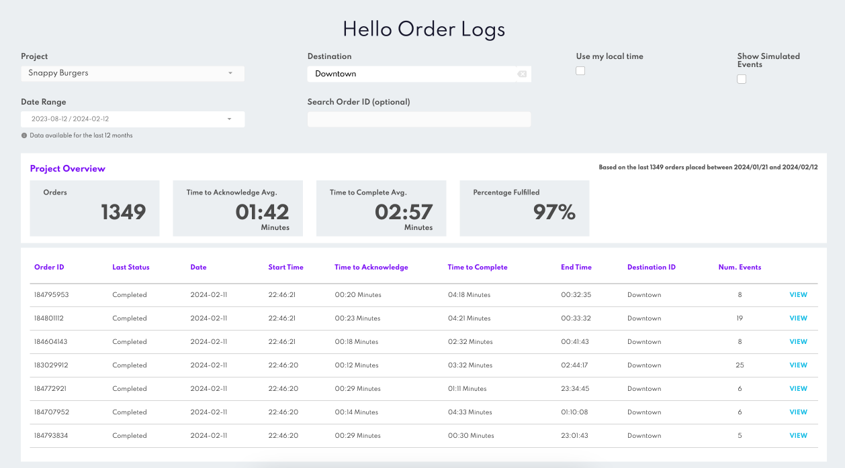Open the Project dropdown showing Snappy Burgers
845x468 pixels.
pyautogui.click(x=132, y=73)
